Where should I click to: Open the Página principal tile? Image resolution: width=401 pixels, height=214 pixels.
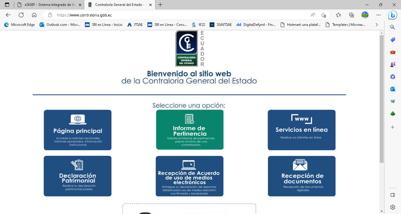(78, 130)
